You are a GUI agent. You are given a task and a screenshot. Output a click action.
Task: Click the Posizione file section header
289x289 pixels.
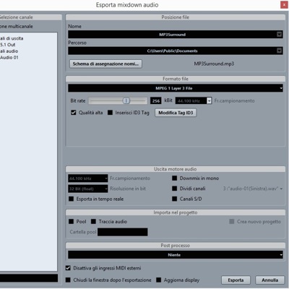pyautogui.click(x=176, y=17)
